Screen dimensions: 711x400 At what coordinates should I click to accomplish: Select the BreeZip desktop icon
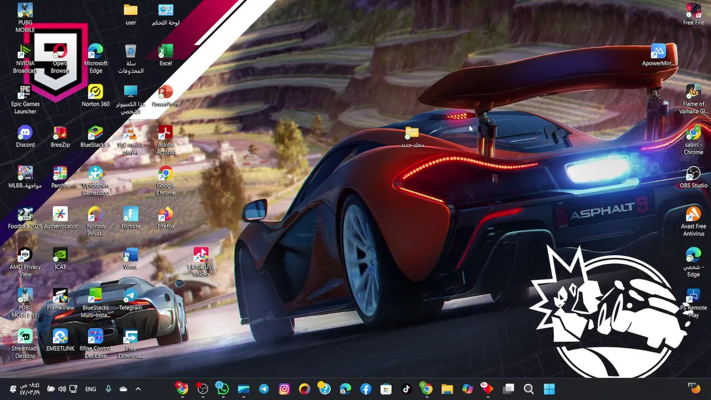click(60, 136)
